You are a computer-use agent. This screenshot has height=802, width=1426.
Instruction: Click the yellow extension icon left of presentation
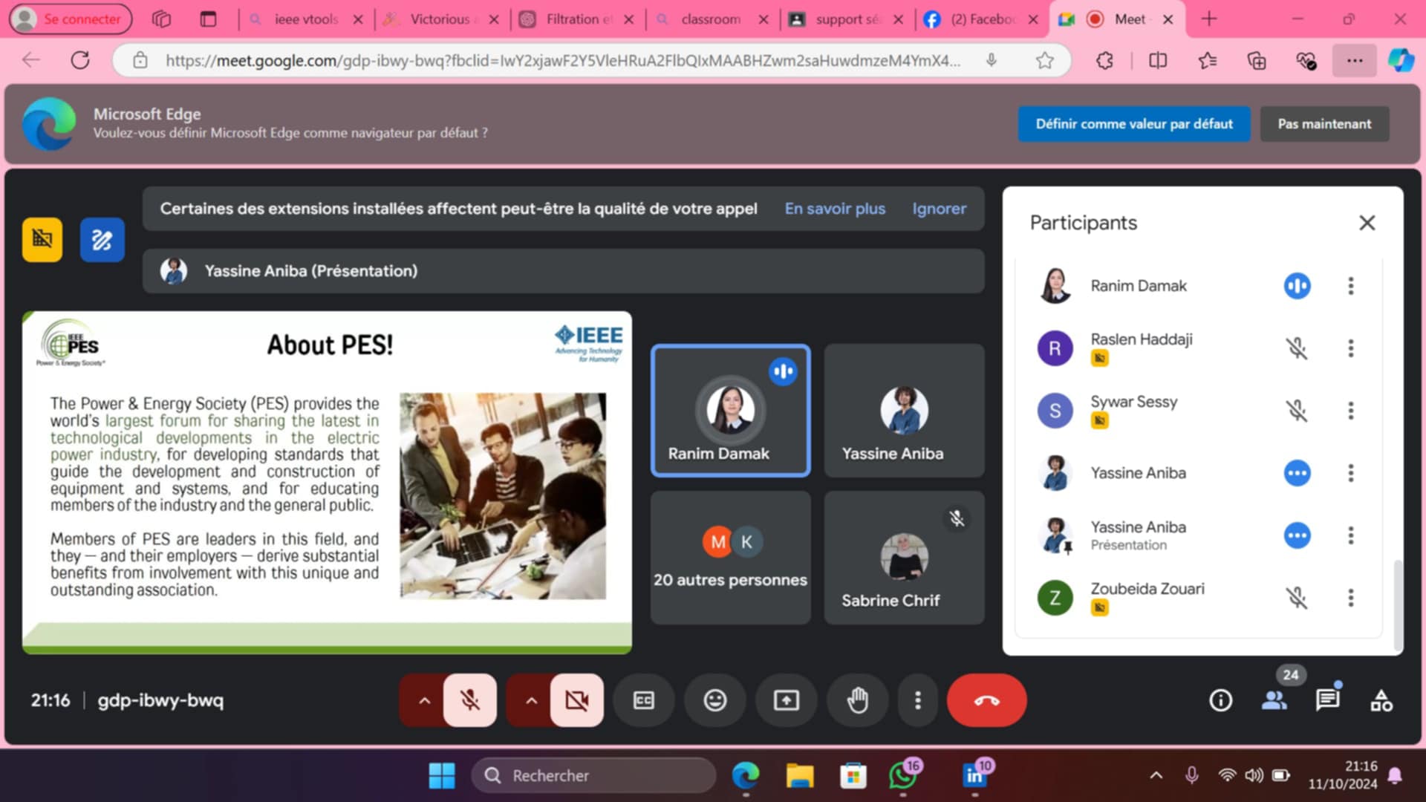point(42,240)
